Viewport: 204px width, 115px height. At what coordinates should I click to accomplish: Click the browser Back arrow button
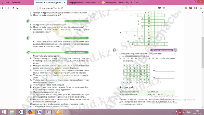click(x=3, y=8)
